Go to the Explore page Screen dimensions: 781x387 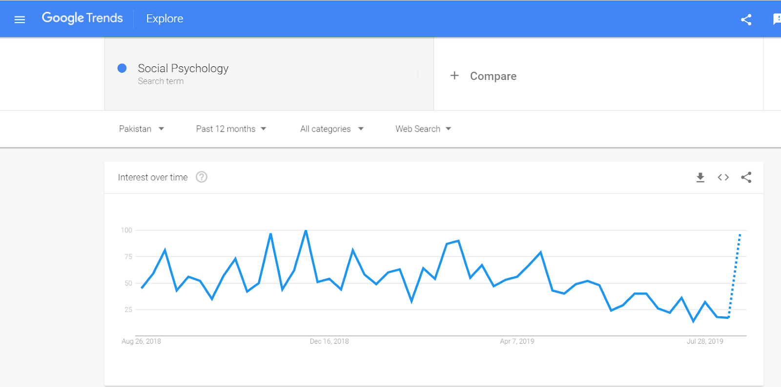pyautogui.click(x=164, y=19)
